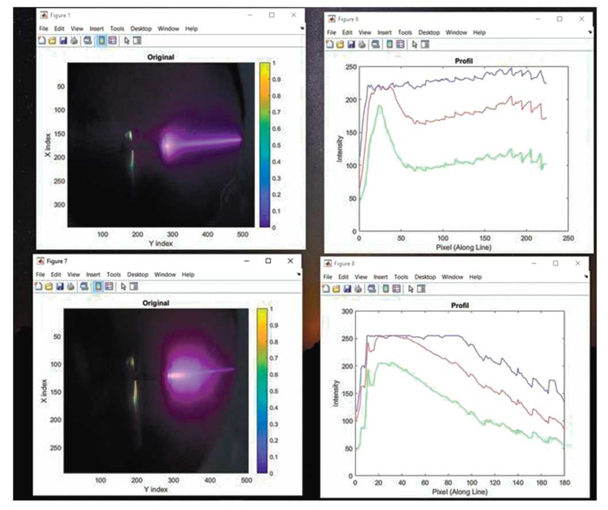Click the dock arrow in Figure 6 menu bar
Image resolution: width=608 pixels, height=510 pixels.
(x=590, y=32)
